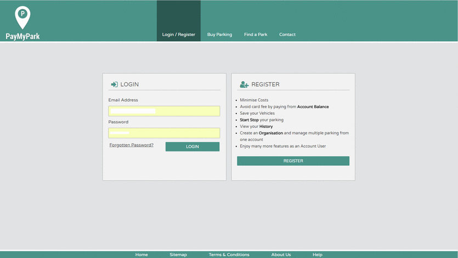Click the bold Organisation text in Register

pyautogui.click(x=270, y=133)
